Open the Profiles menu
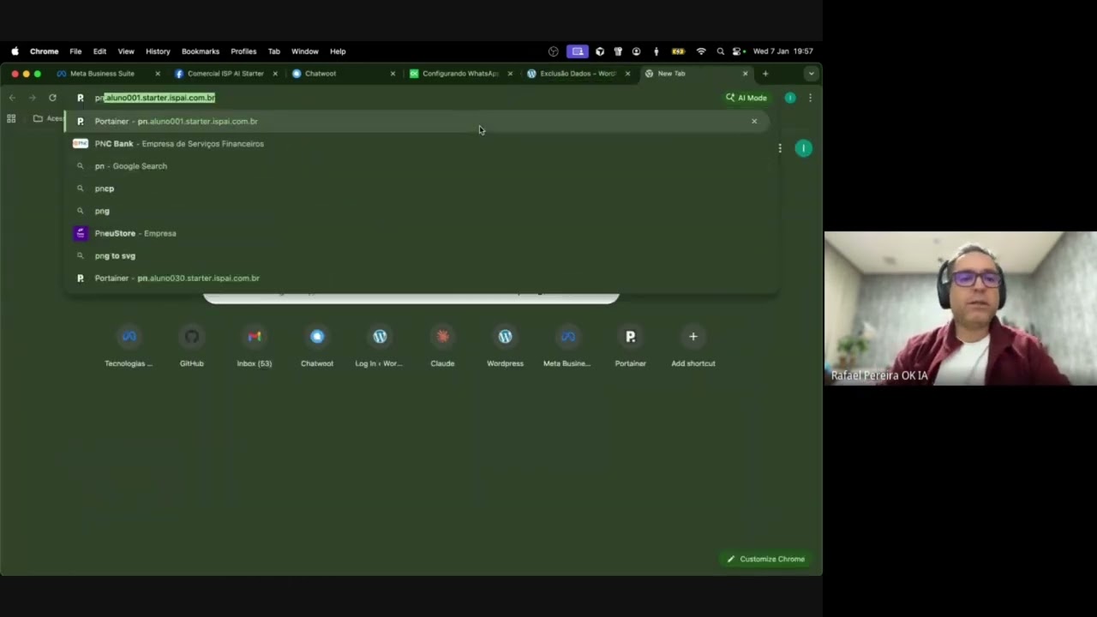This screenshot has width=1097, height=617. (243, 51)
